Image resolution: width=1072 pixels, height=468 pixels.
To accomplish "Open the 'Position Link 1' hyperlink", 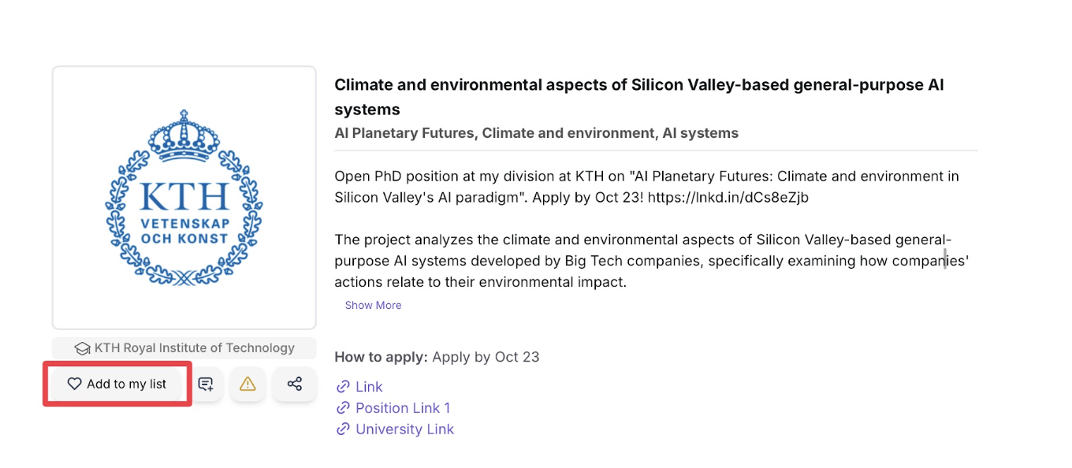I will (403, 408).
